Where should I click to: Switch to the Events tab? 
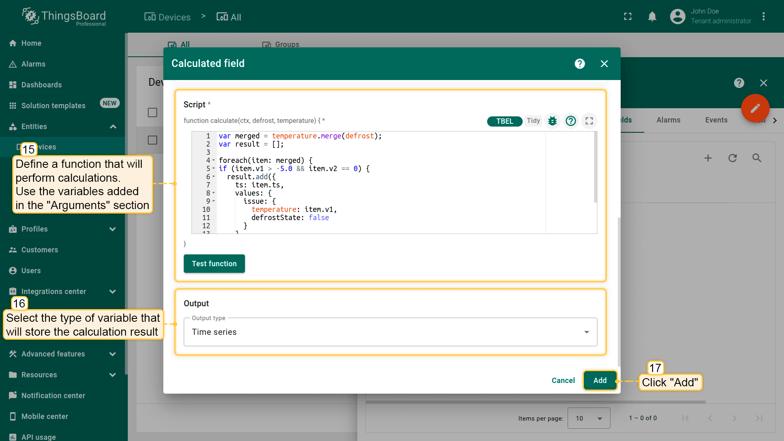coord(716,120)
